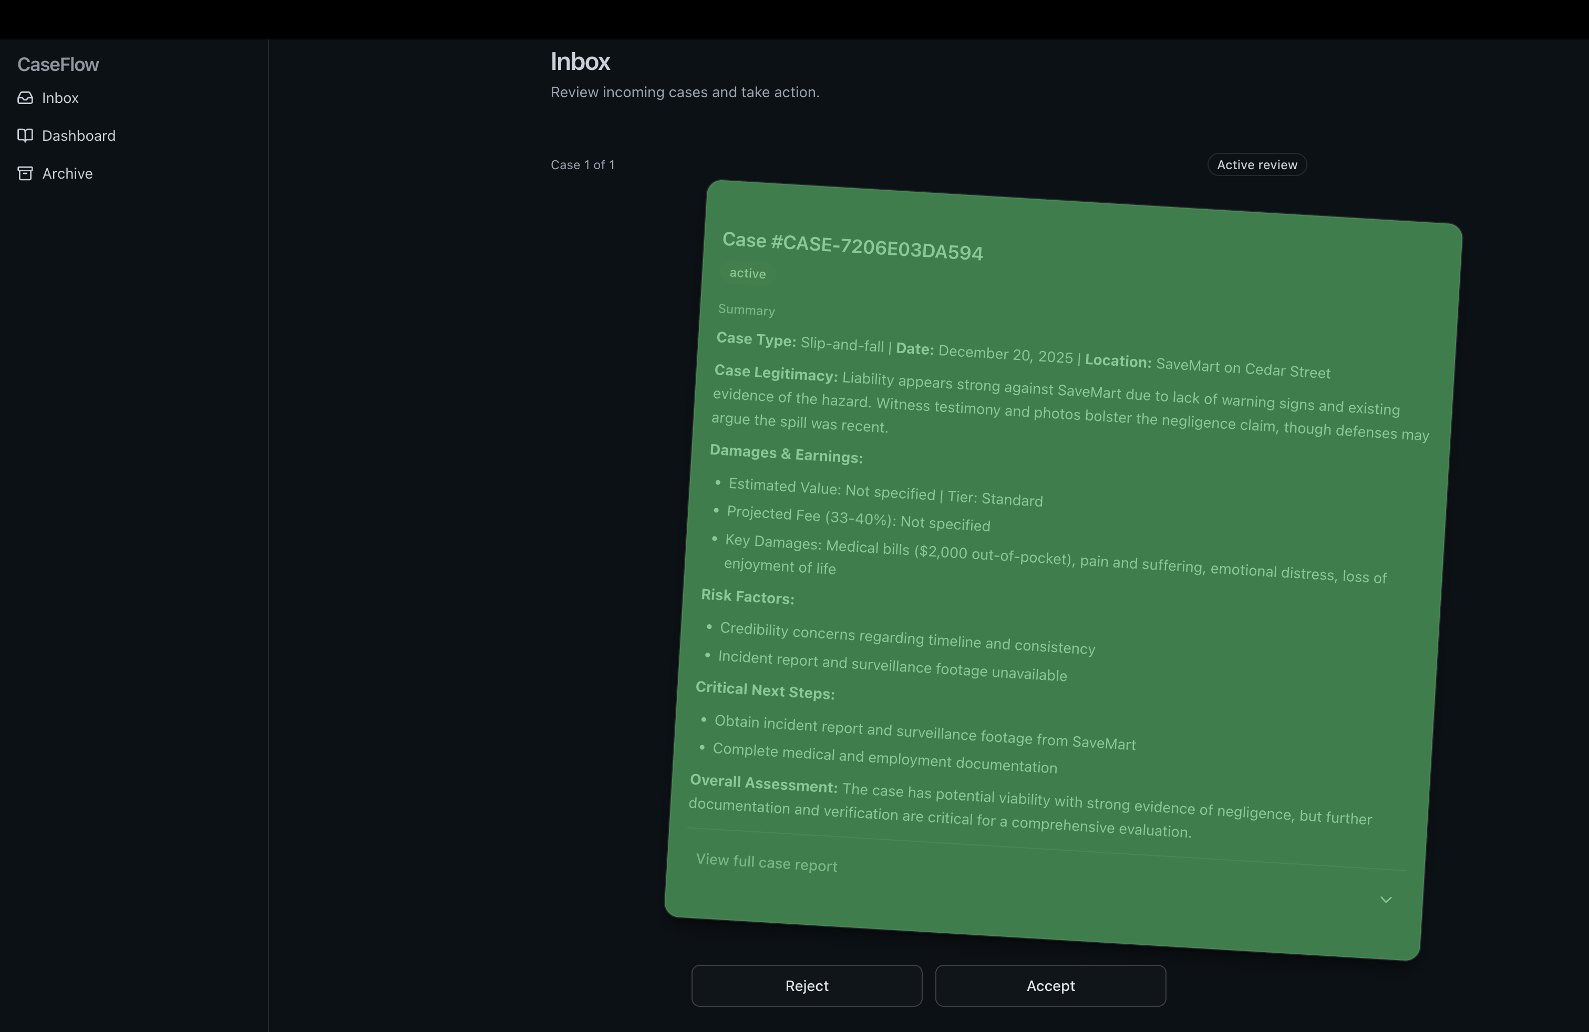Click the Inbox tray icon in sidebar

25,98
